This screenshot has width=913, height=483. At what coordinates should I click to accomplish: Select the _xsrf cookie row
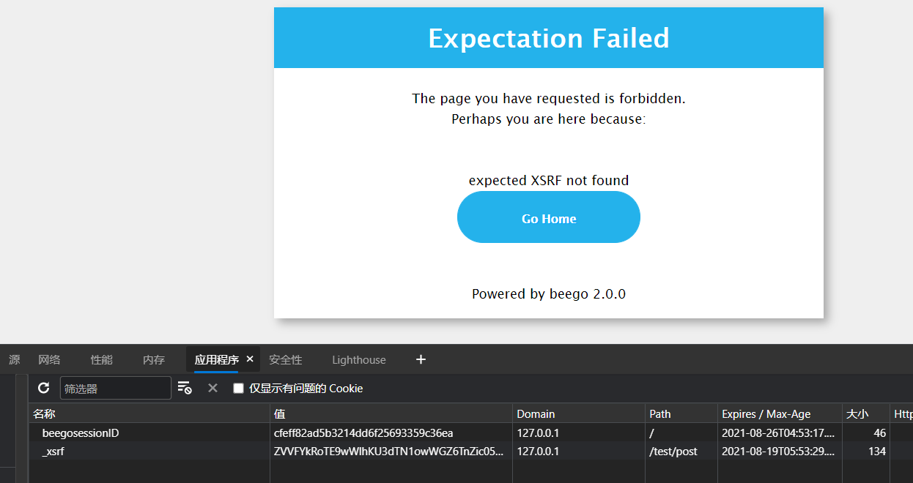[x=147, y=451]
